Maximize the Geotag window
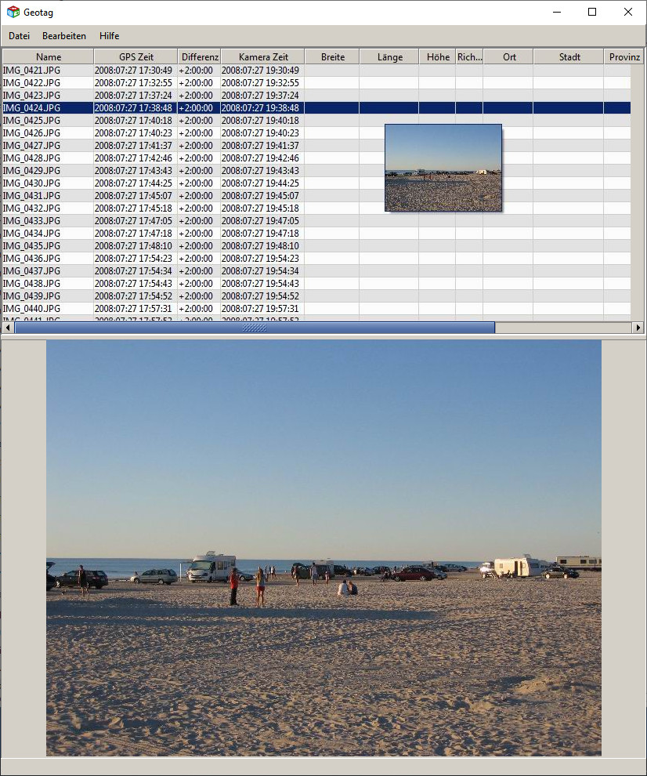 (x=592, y=13)
